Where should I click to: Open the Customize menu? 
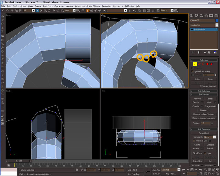click(118, 6)
